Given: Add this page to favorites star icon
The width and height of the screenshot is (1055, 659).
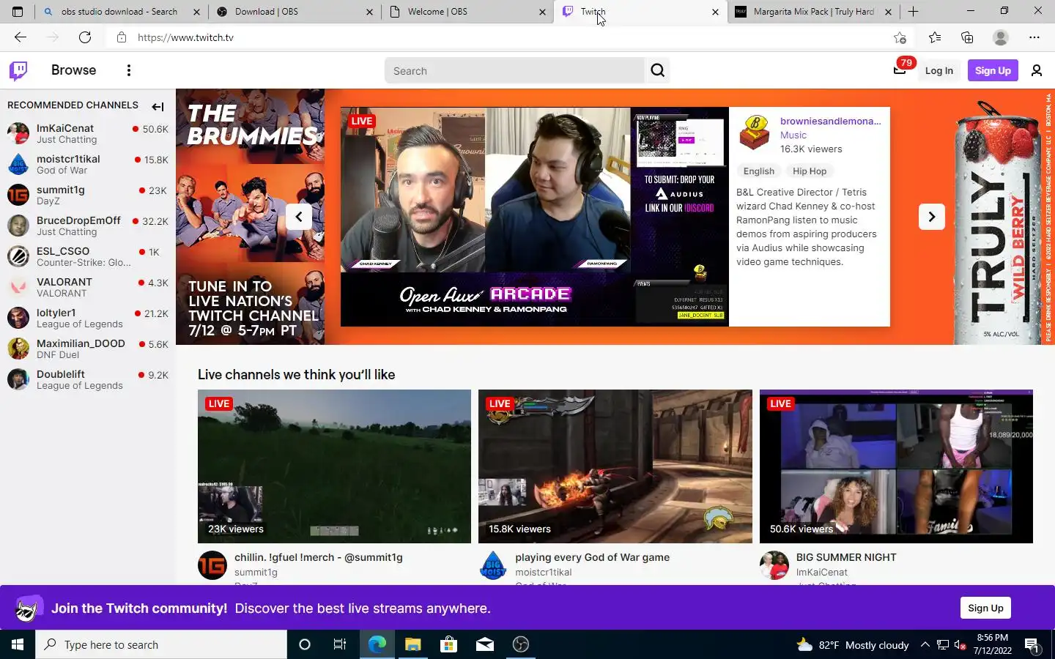Looking at the screenshot, I should click(900, 37).
